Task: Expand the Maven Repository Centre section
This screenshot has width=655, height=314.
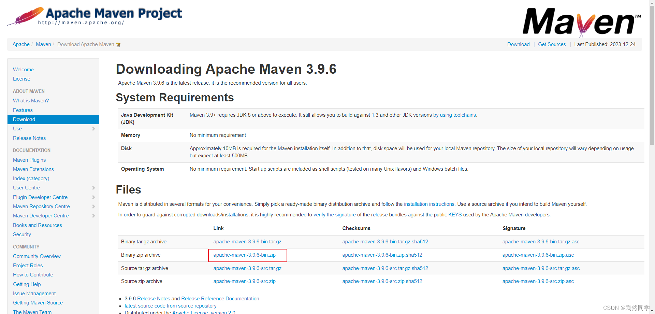Action: (x=94, y=206)
